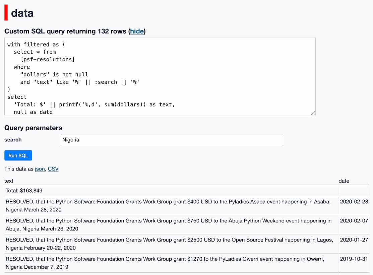The width and height of the screenshot is (373, 275).
Task: Click the 'Query parameters' heading
Action: click(x=33, y=128)
